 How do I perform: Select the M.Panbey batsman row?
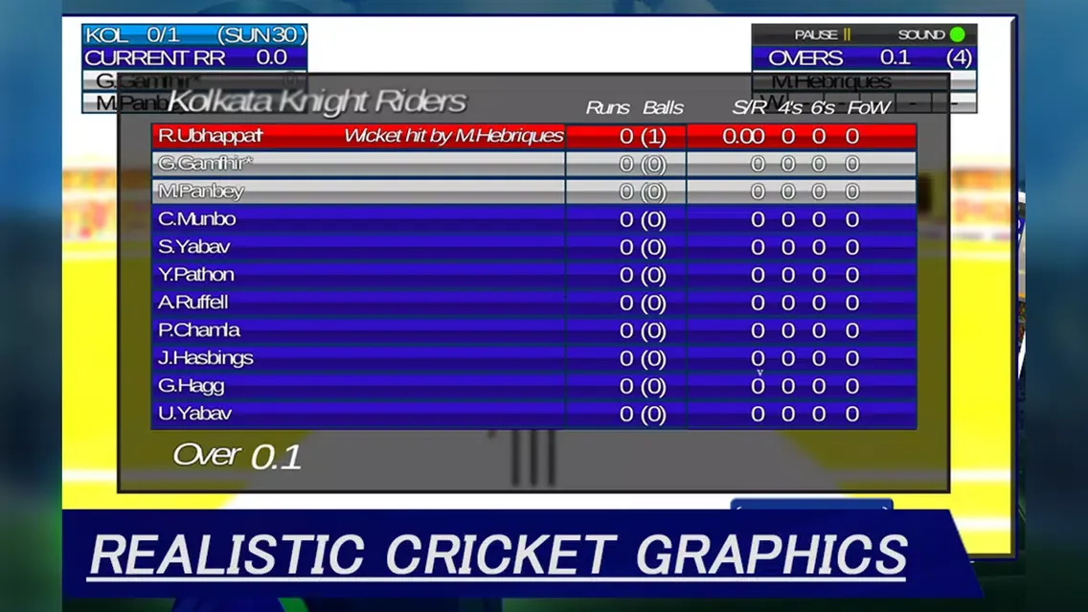point(534,192)
